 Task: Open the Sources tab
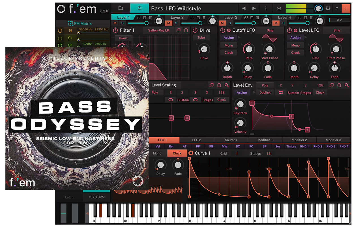point(231,140)
